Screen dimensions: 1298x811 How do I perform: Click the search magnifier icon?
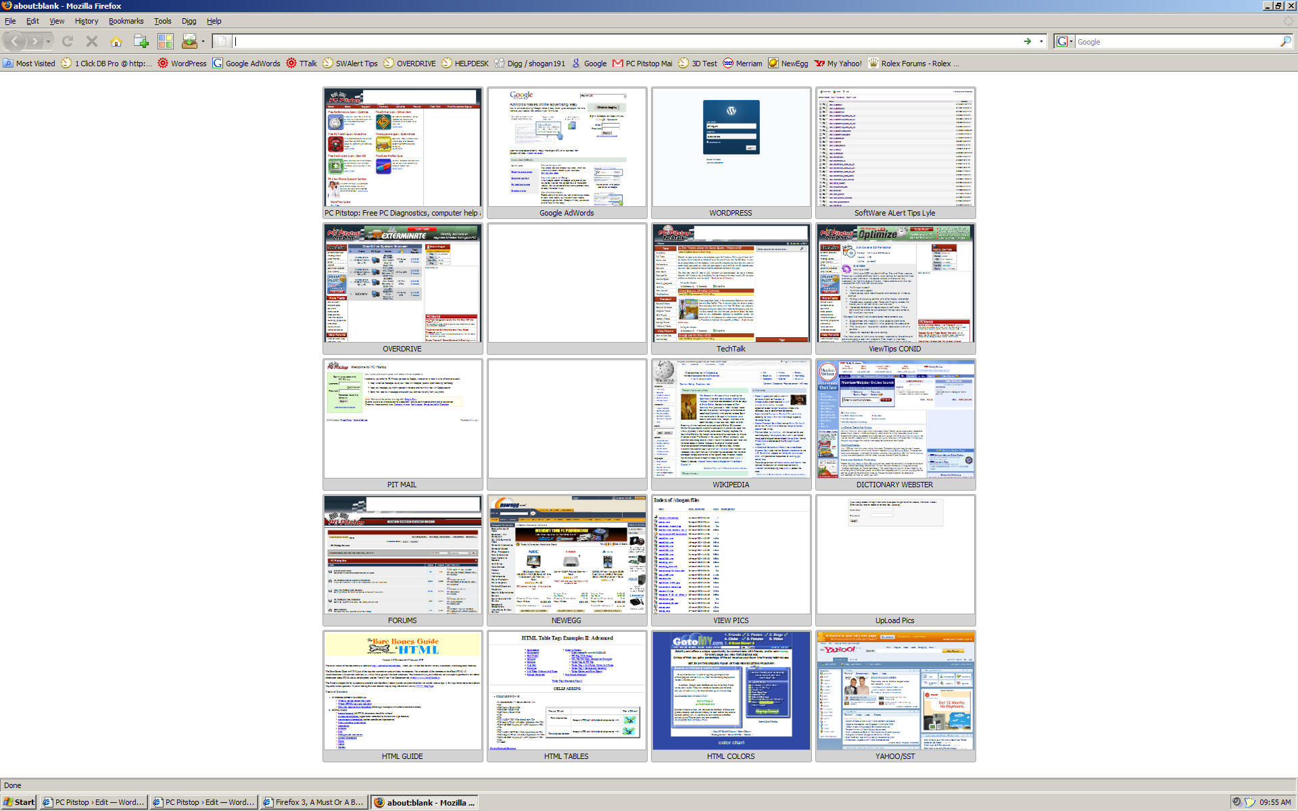click(x=1285, y=42)
